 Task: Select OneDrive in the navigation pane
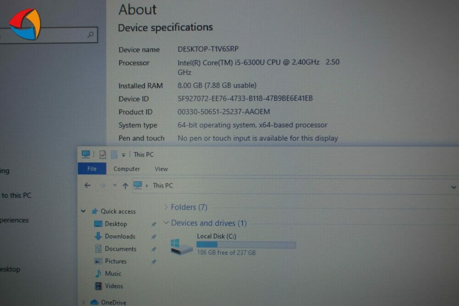point(113,302)
